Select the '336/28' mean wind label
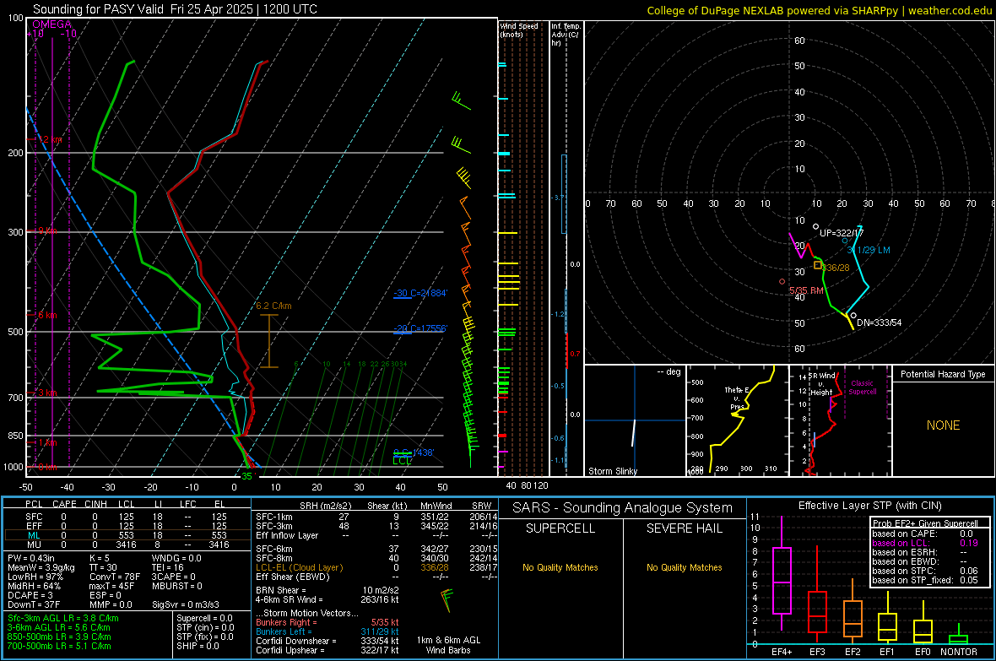The image size is (996, 661). [836, 268]
